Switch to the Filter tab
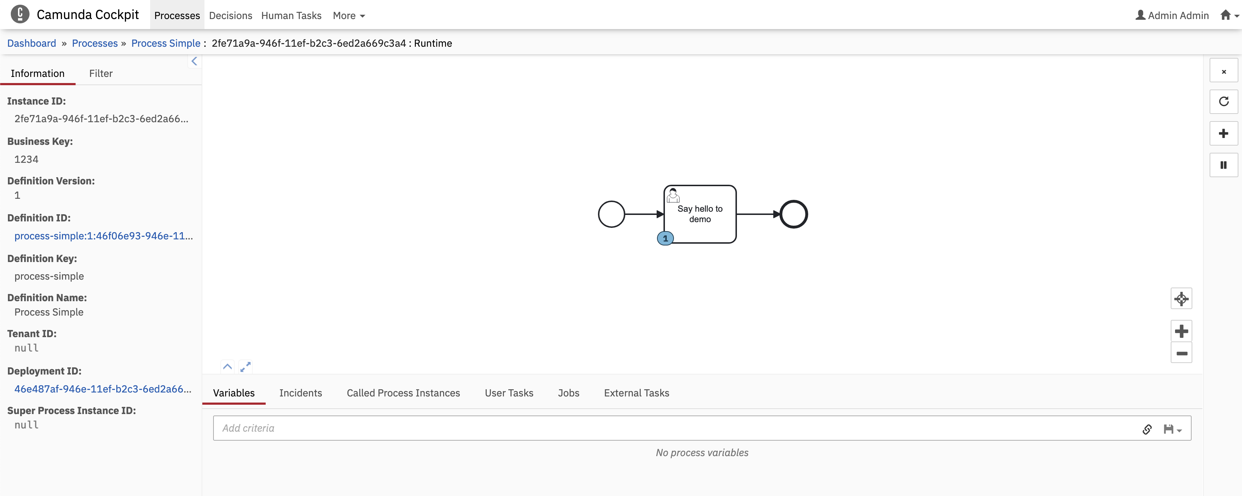 pos(101,73)
